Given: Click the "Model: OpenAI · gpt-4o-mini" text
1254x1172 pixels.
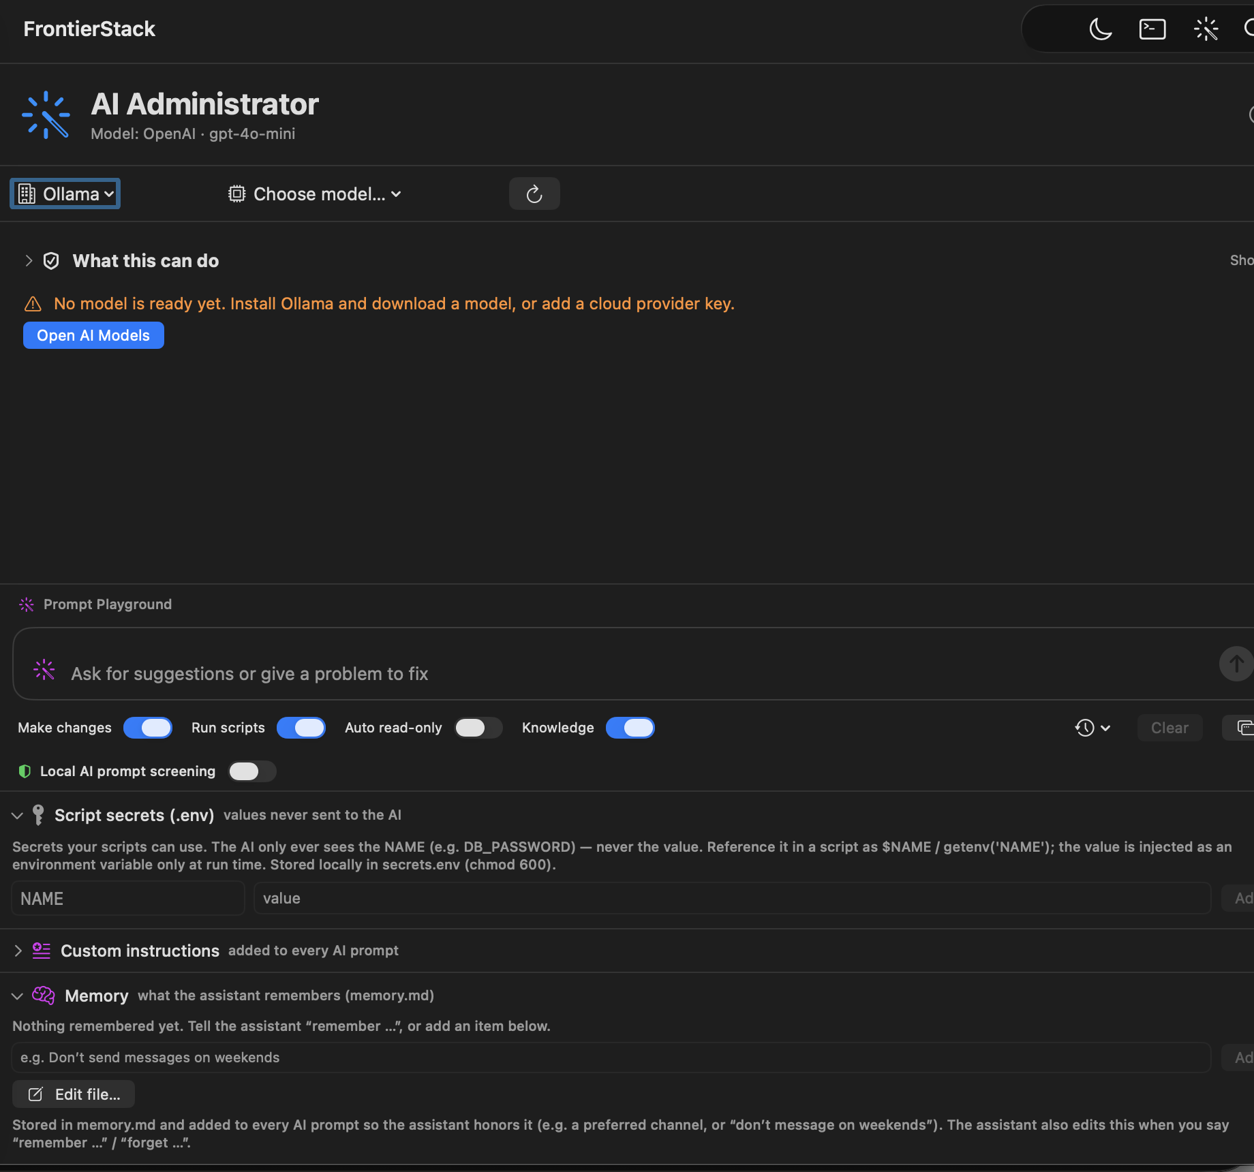Looking at the screenshot, I should (193, 134).
